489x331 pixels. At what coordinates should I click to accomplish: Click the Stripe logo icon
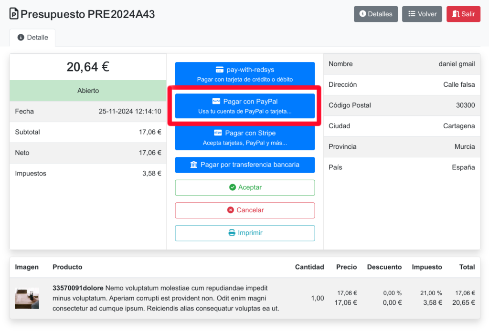point(218,133)
